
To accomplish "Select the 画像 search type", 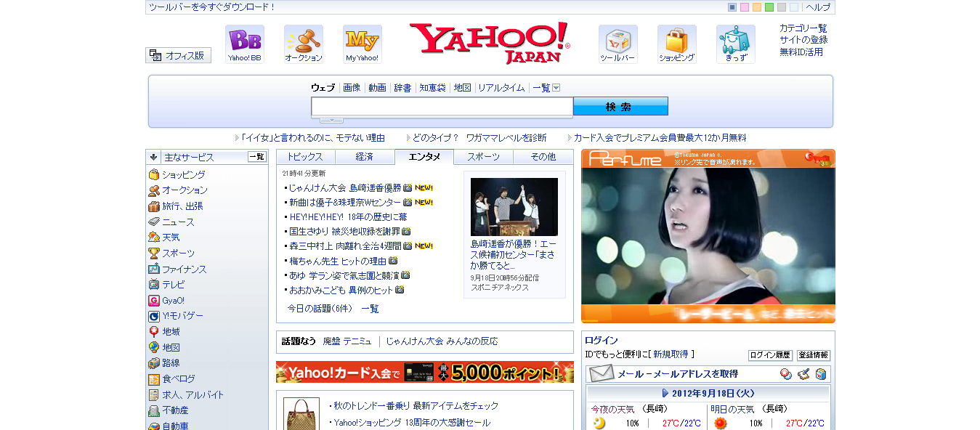I will tap(352, 88).
